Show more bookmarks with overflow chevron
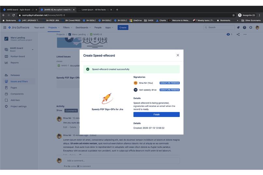Image resolution: width=263 pixels, height=175 pixels. tap(238, 21)
